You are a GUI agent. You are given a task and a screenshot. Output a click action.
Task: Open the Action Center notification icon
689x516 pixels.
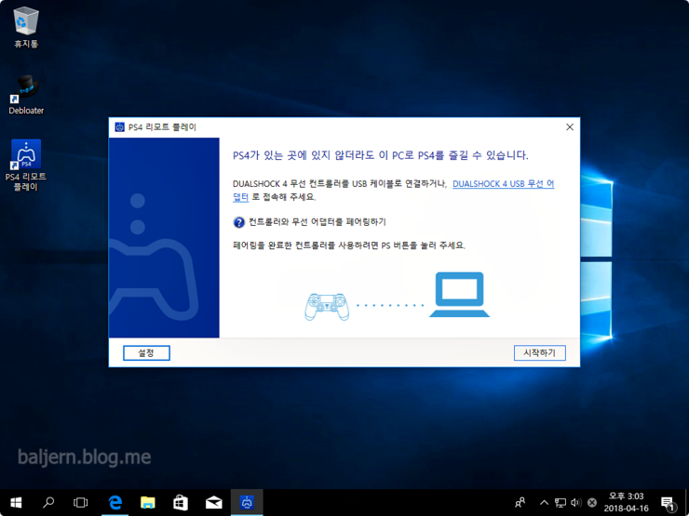667,503
